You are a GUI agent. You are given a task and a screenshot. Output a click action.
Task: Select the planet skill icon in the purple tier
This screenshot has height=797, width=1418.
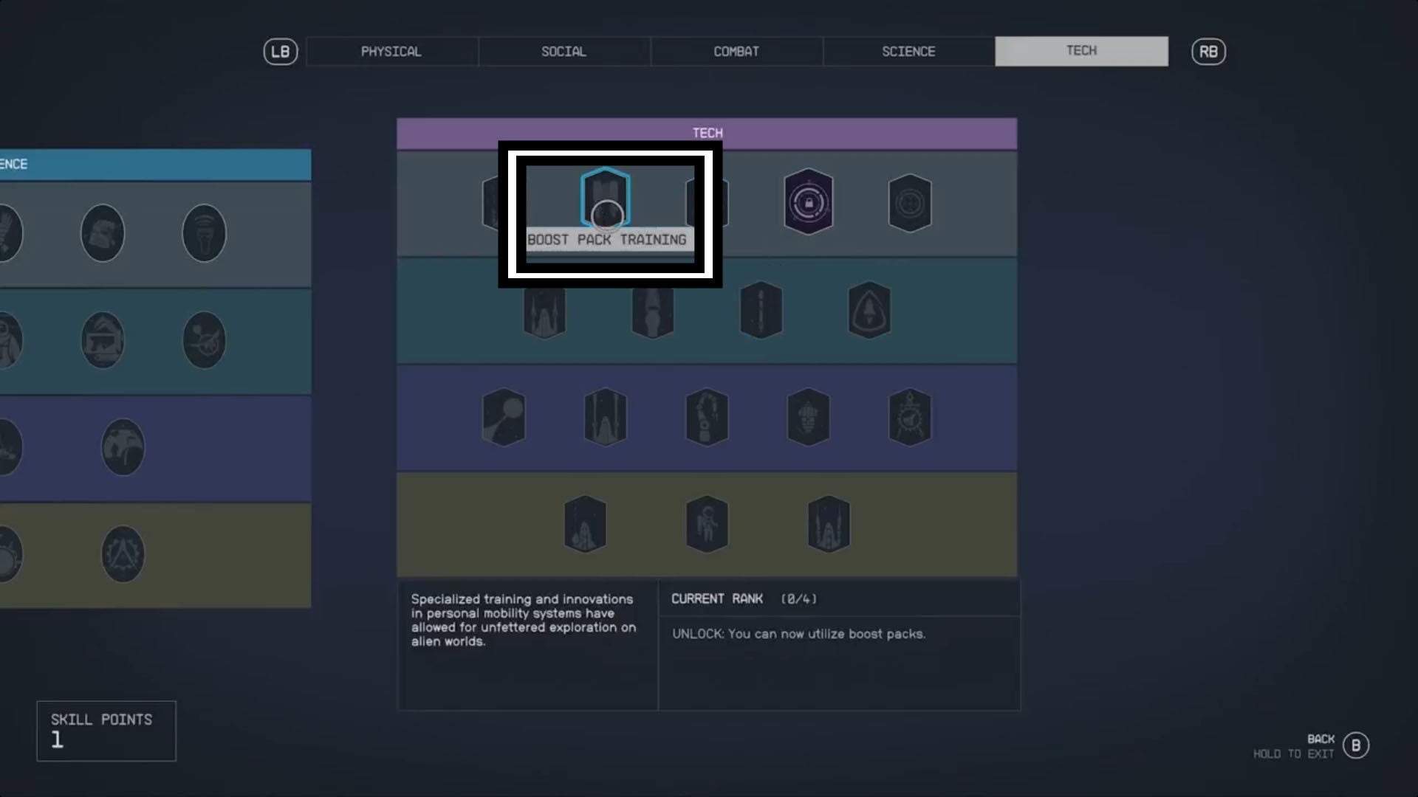tap(504, 417)
